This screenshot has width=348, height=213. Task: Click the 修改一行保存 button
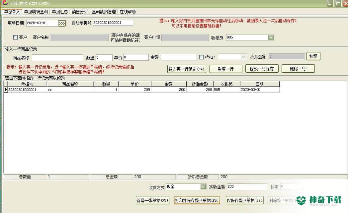[262, 69]
